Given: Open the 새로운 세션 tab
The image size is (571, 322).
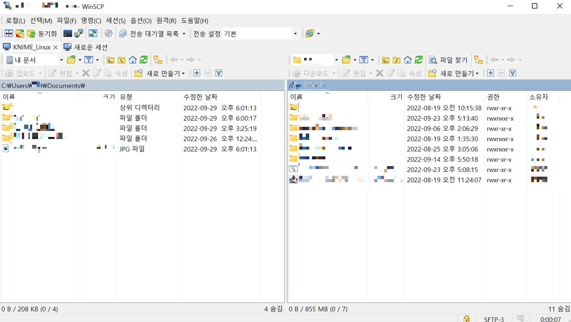Looking at the screenshot, I should (86, 47).
